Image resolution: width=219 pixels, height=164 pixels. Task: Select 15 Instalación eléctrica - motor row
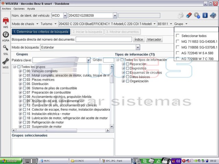pyautogui.click(x=48, y=114)
